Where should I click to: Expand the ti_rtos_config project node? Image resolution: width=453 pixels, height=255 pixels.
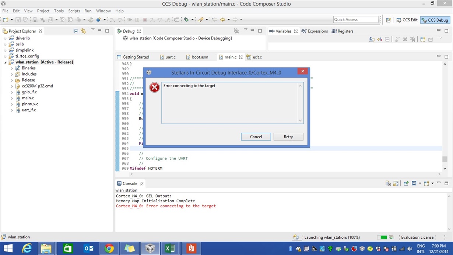[x=5, y=56]
